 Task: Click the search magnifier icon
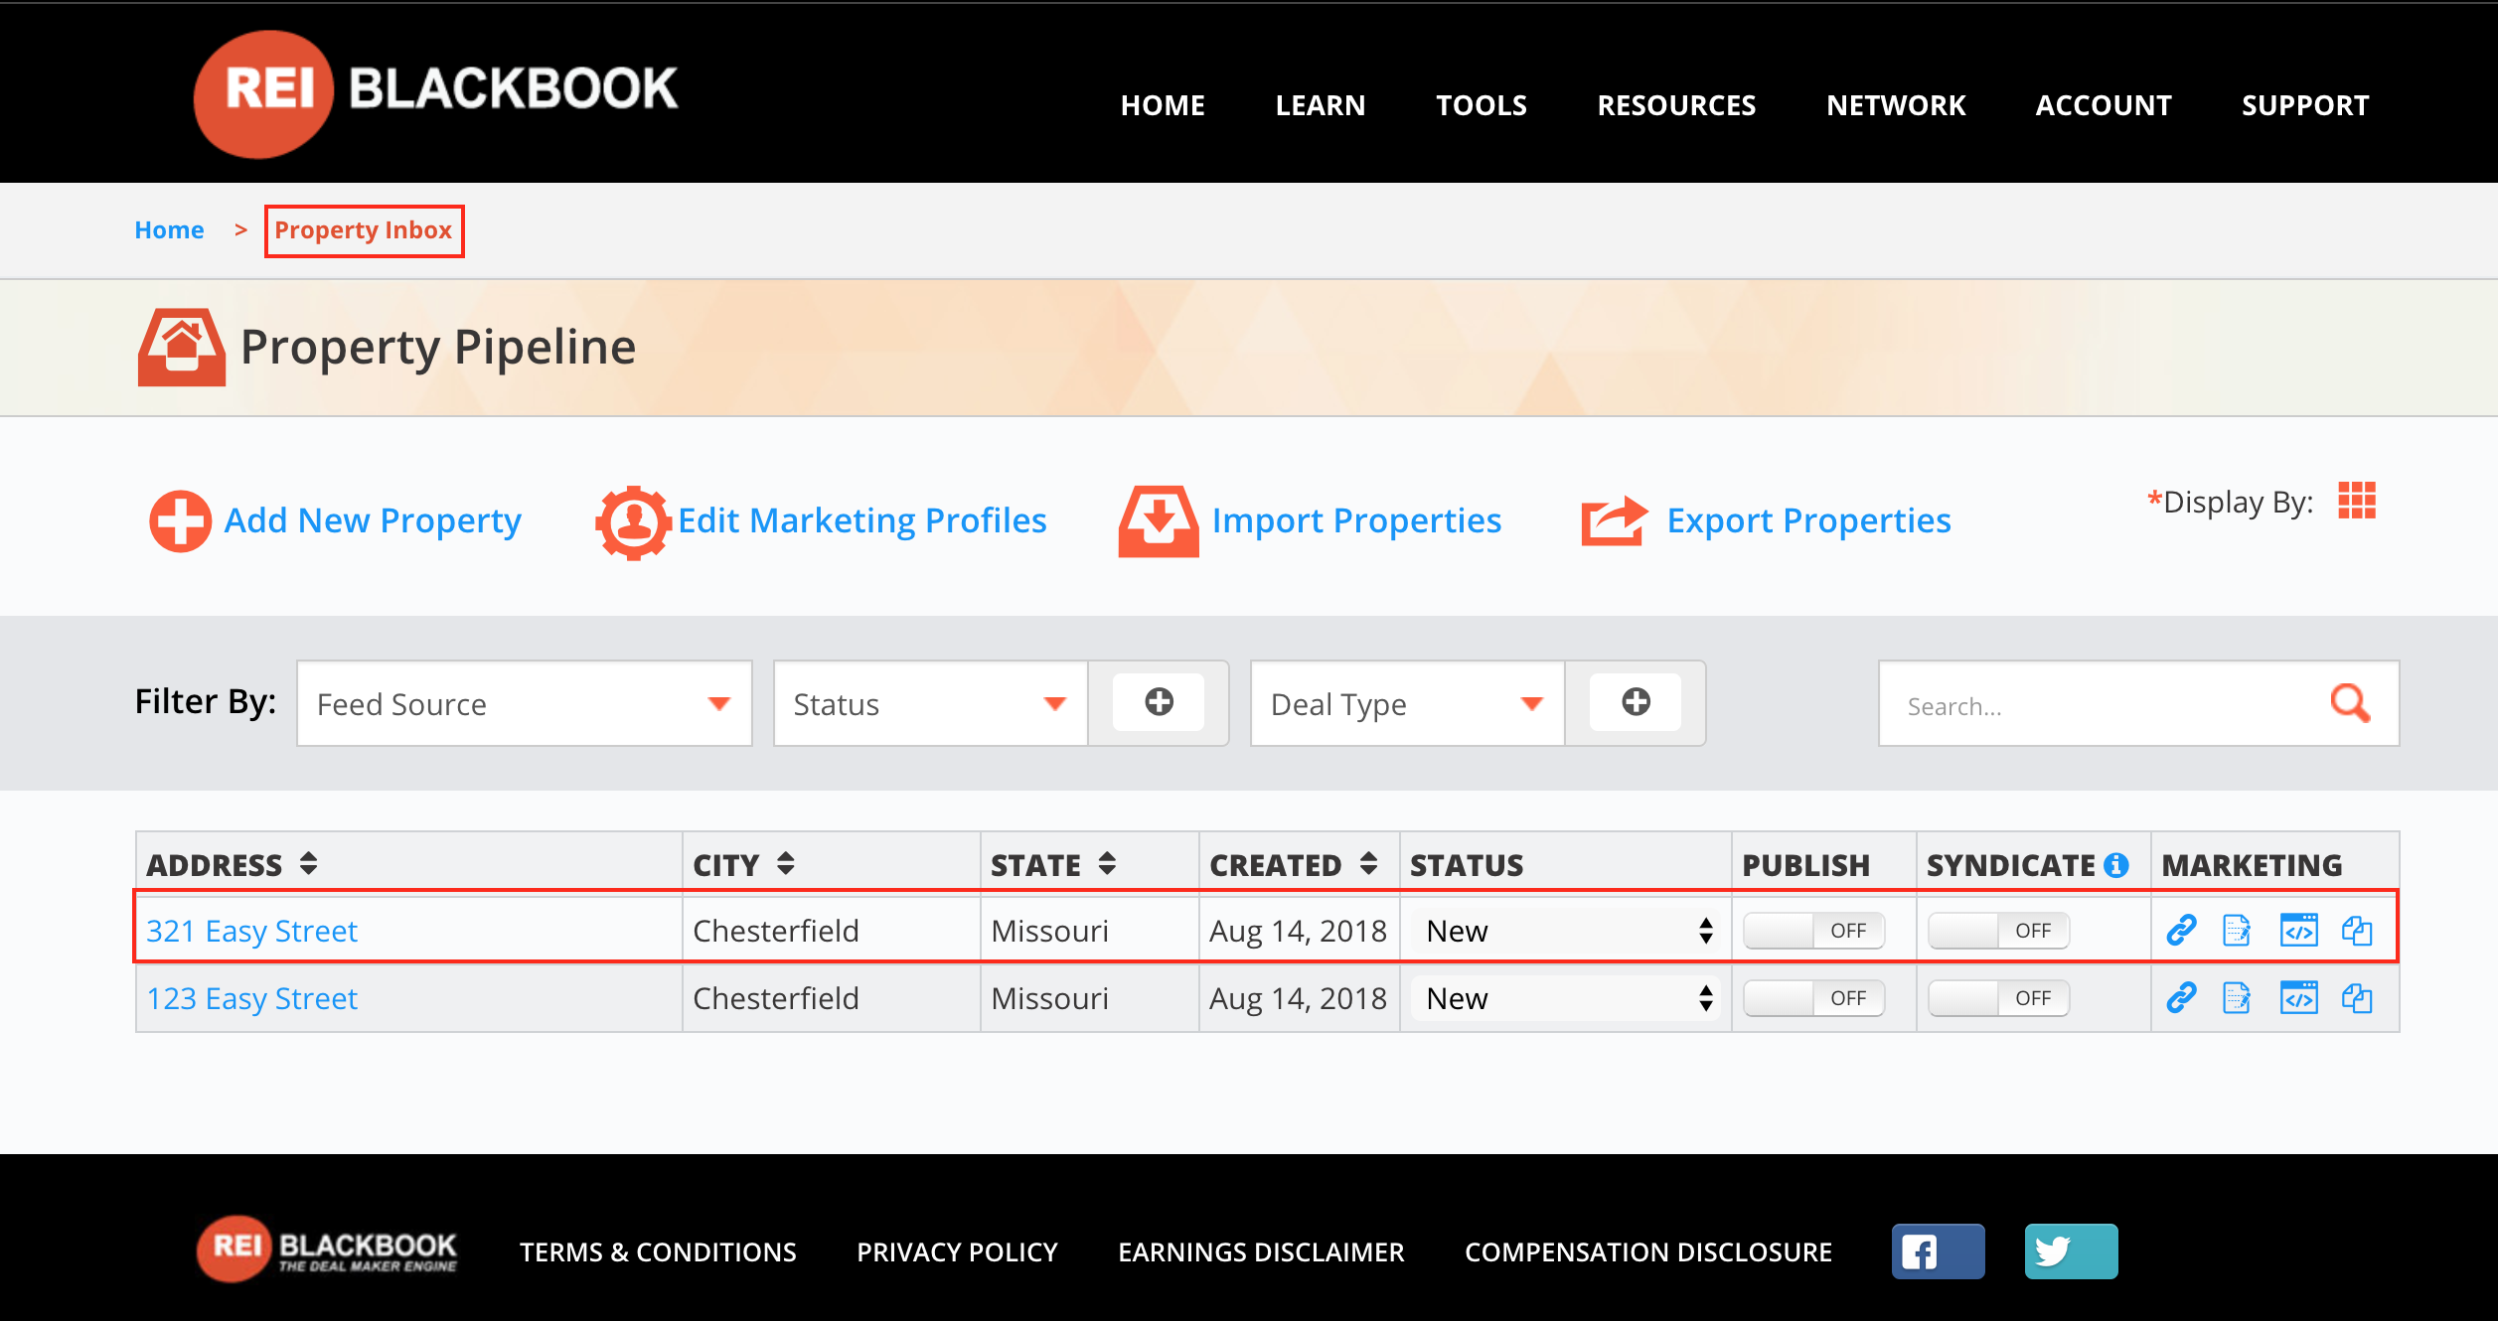(x=2350, y=703)
